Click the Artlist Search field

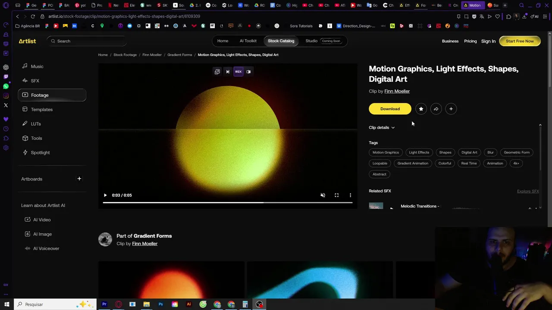86,41
